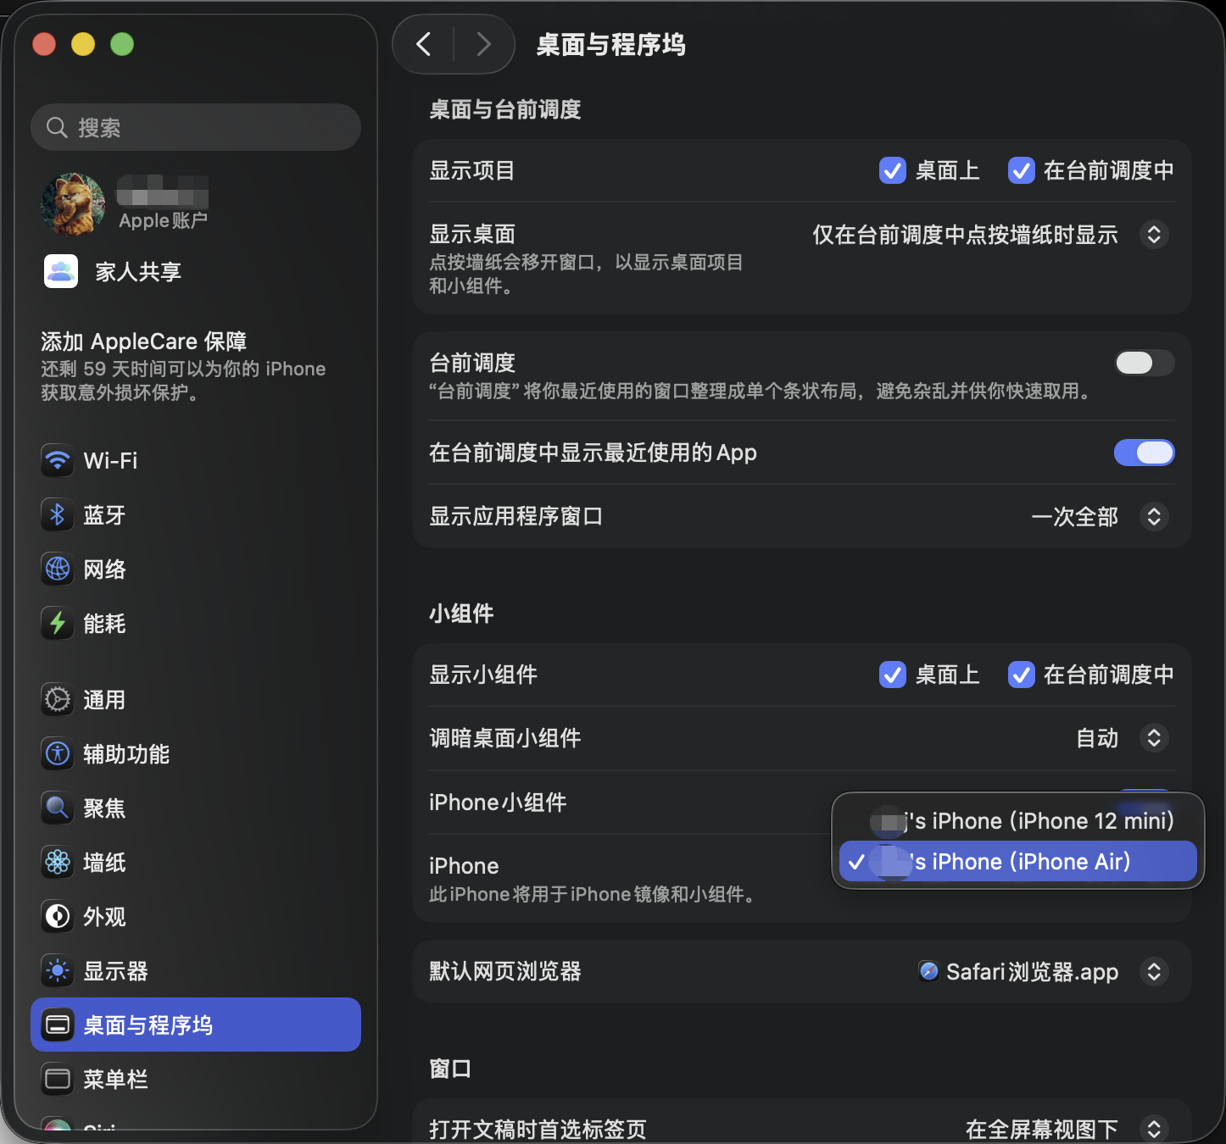Screen dimensions: 1226x1144
Task: Go back with the left chevron button
Action: click(424, 44)
